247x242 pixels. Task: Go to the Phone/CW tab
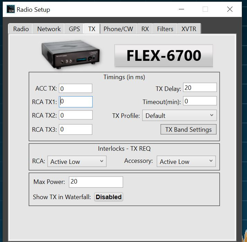pyautogui.click(x=118, y=29)
